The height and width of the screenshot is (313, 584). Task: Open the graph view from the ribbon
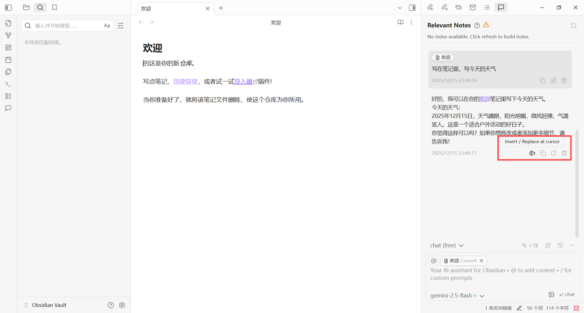tap(8, 35)
